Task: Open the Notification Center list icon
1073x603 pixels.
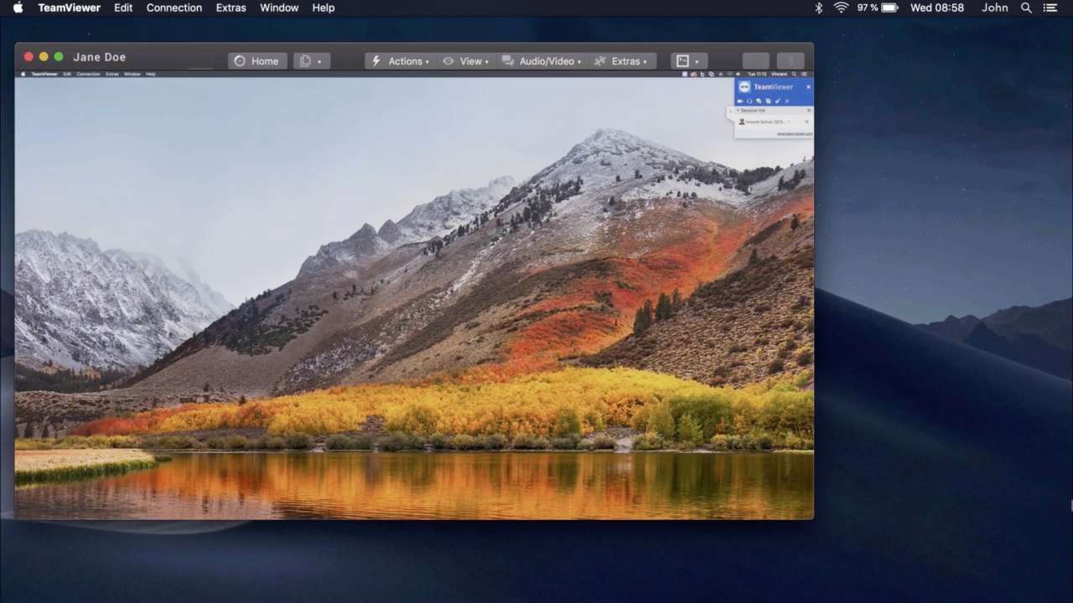Action: pyautogui.click(x=1050, y=8)
